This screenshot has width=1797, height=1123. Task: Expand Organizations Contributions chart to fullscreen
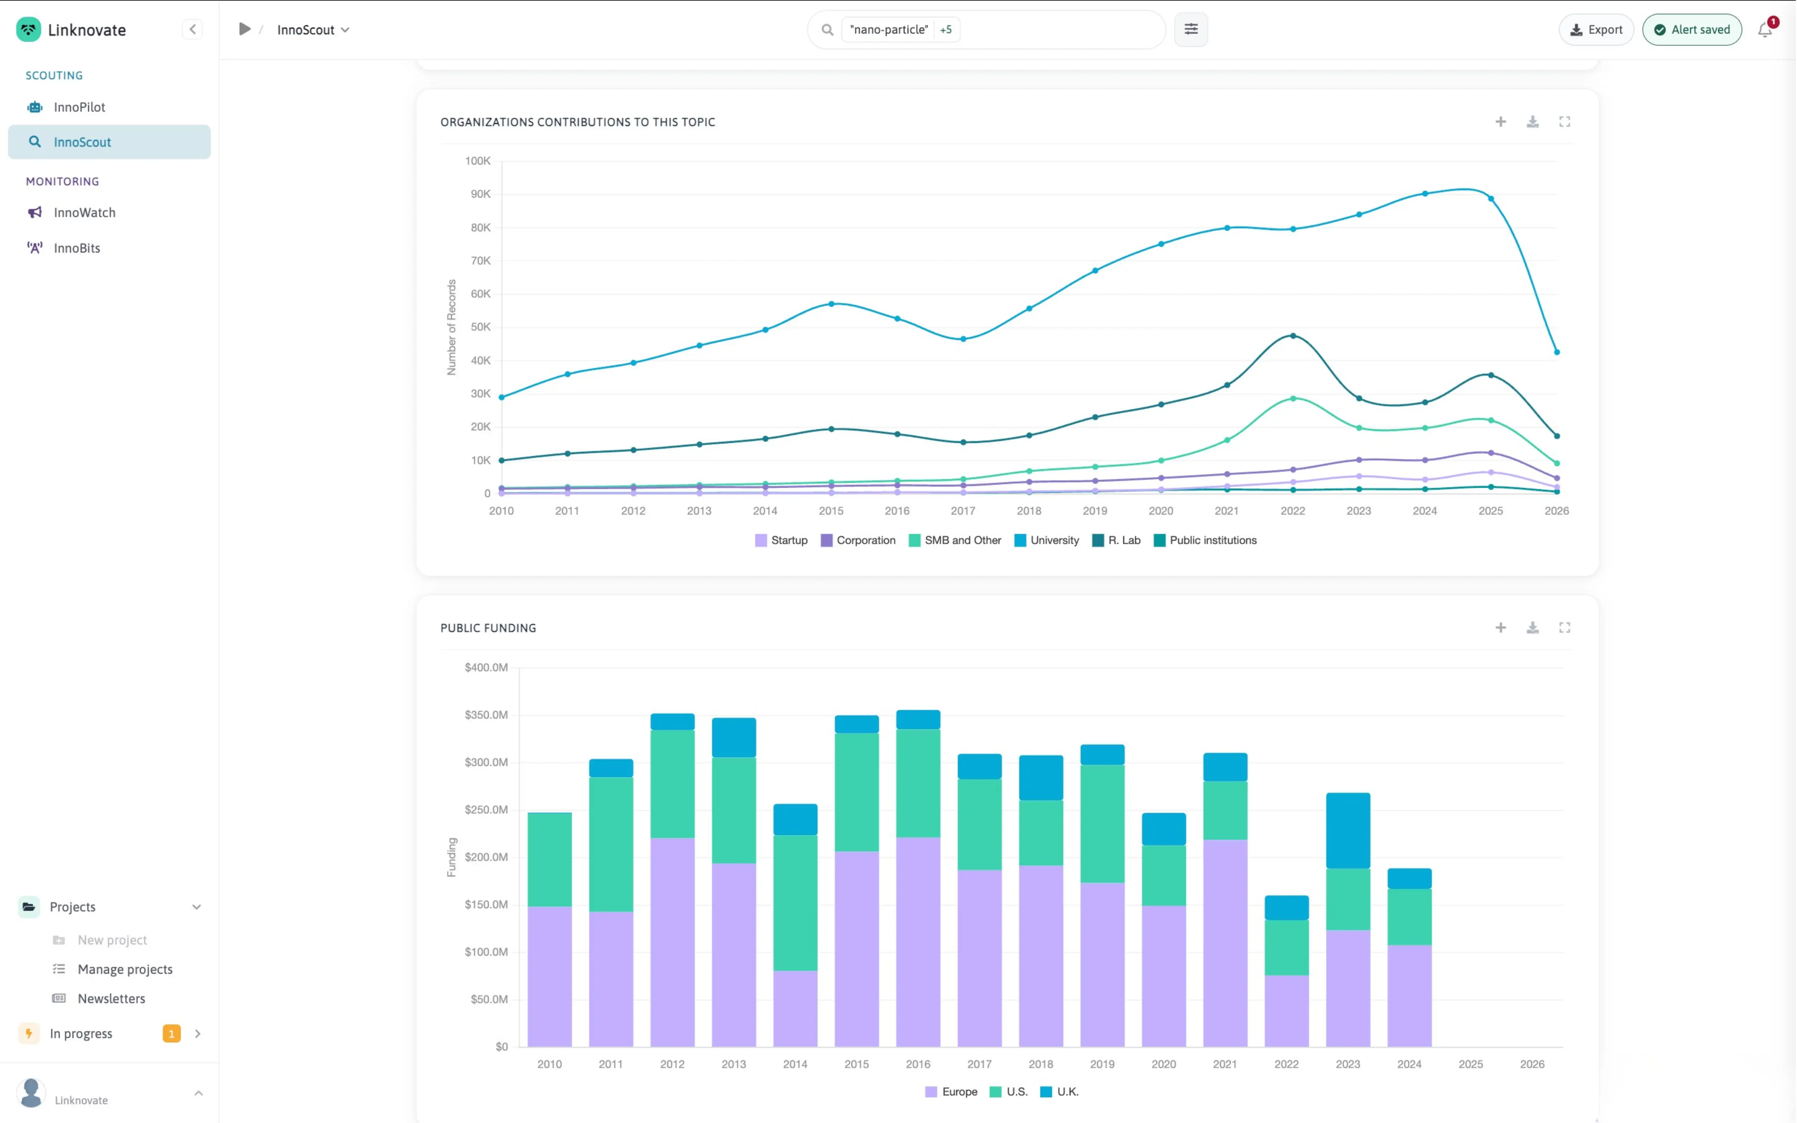click(1564, 122)
